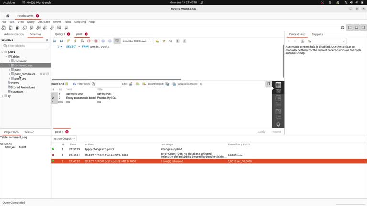Viewport: 367px width, 206px height.
Task: Expand the post_seq table node
Action: tap(10, 79)
